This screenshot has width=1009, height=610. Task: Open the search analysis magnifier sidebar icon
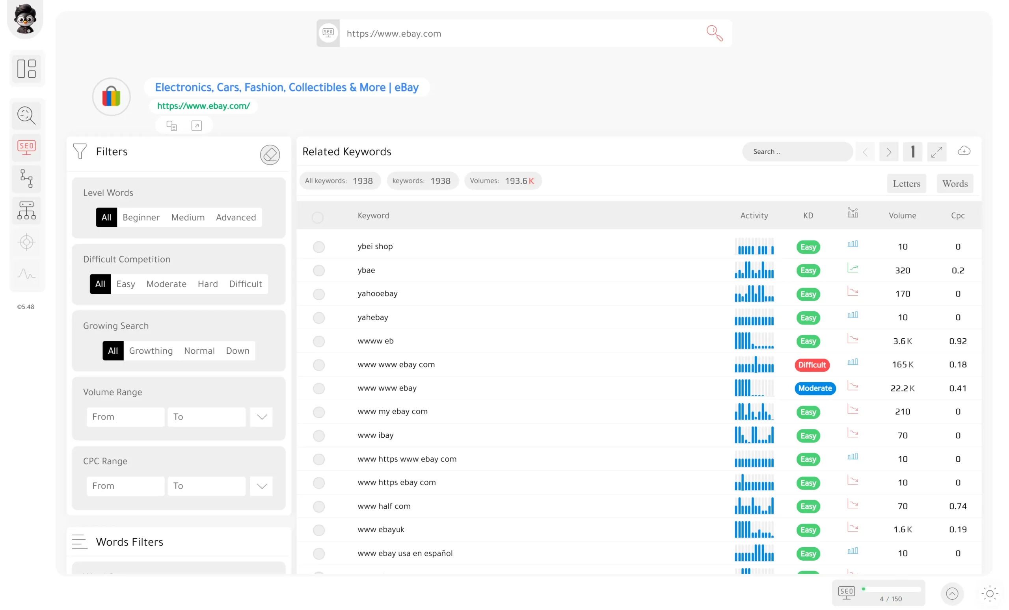(27, 116)
